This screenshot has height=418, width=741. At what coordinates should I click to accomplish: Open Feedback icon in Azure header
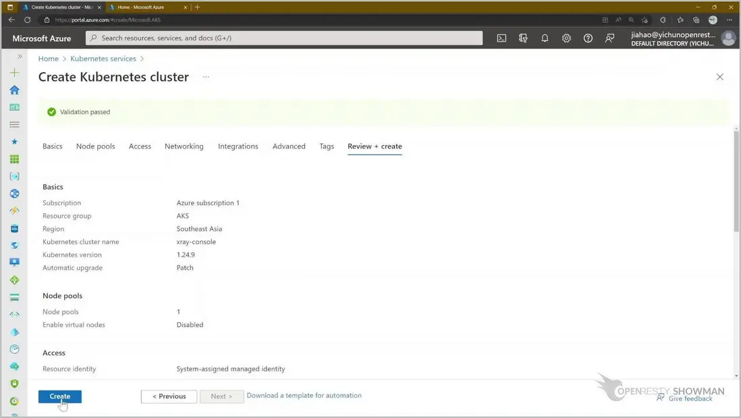(x=609, y=38)
